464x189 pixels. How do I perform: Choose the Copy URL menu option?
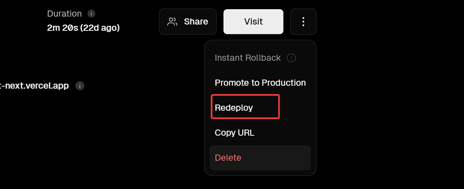click(234, 133)
